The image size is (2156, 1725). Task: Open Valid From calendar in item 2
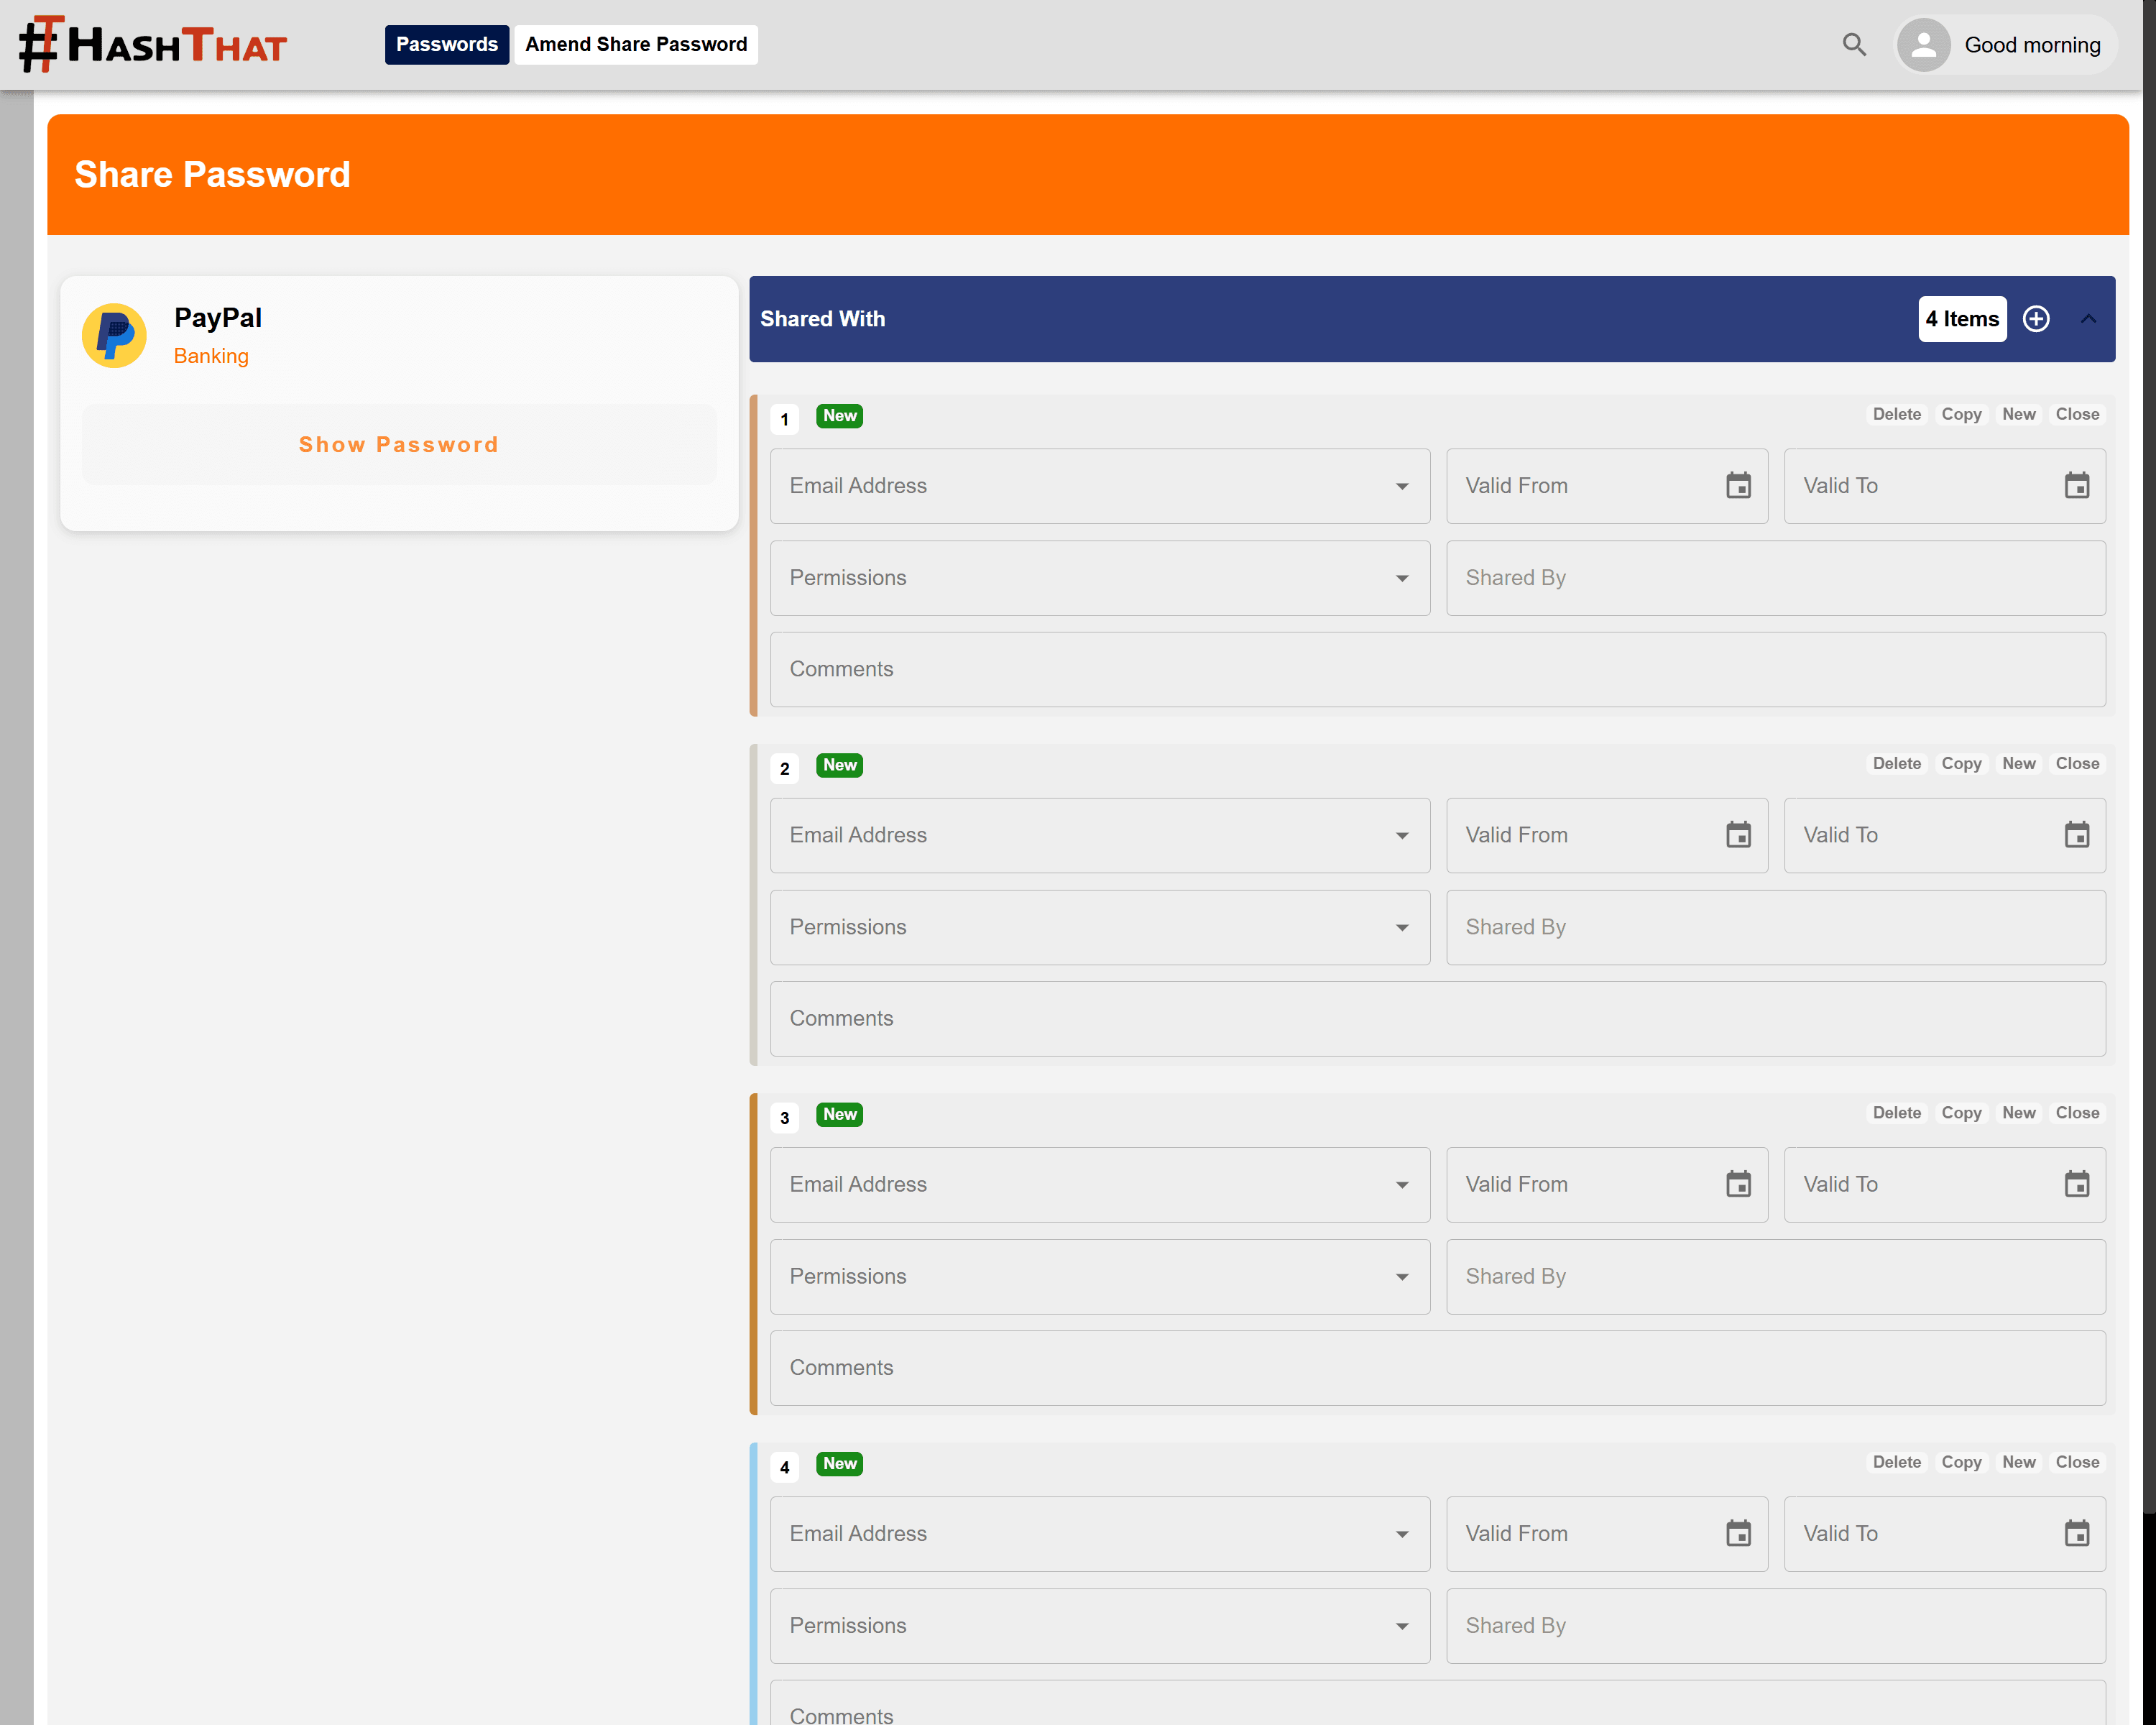pyautogui.click(x=1738, y=835)
